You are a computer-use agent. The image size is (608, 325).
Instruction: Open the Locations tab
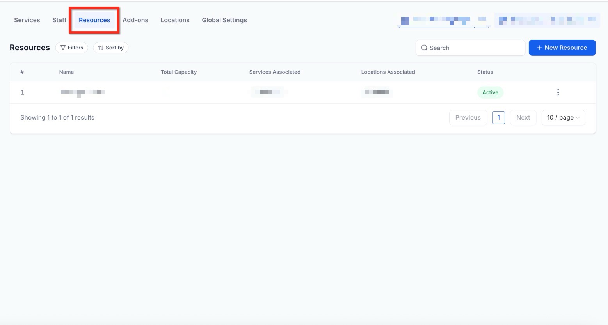pyautogui.click(x=175, y=20)
